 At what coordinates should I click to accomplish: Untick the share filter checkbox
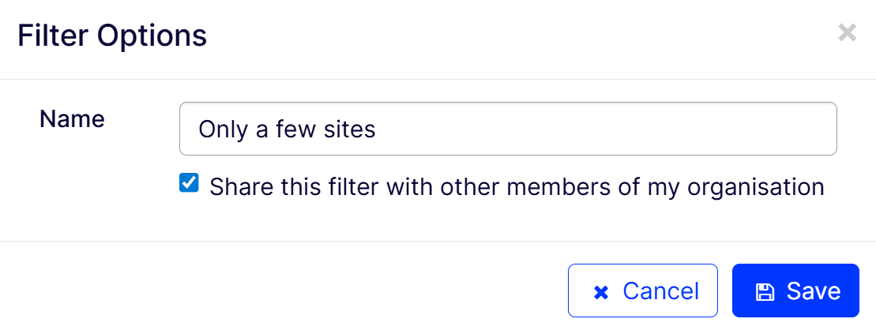[189, 185]
